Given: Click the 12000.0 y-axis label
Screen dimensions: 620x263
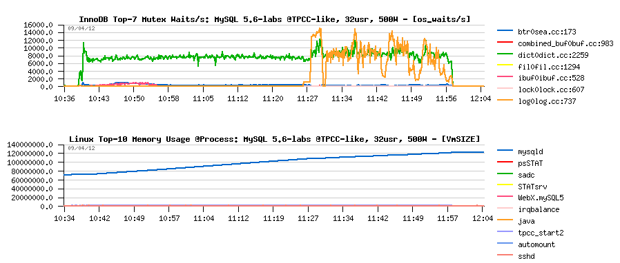Looking at the screenshot, I should (39, 41).
